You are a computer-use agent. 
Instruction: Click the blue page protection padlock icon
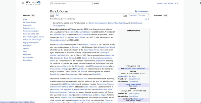point(145,19)
